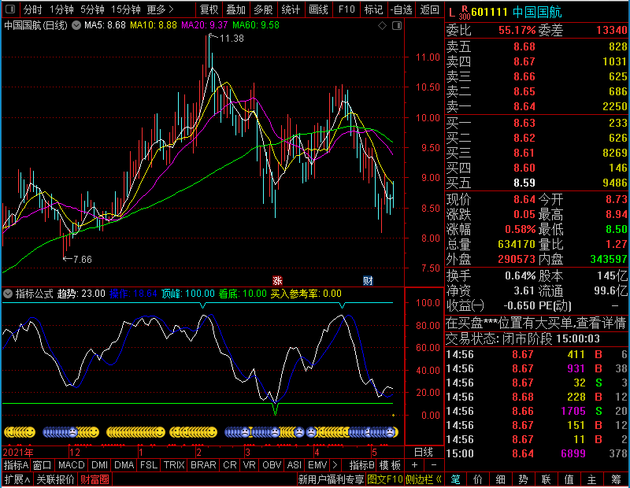Viewport: 630px width, 488px height.
Task: Select the 联 linked tab
Action: click(x=546, y=479)
